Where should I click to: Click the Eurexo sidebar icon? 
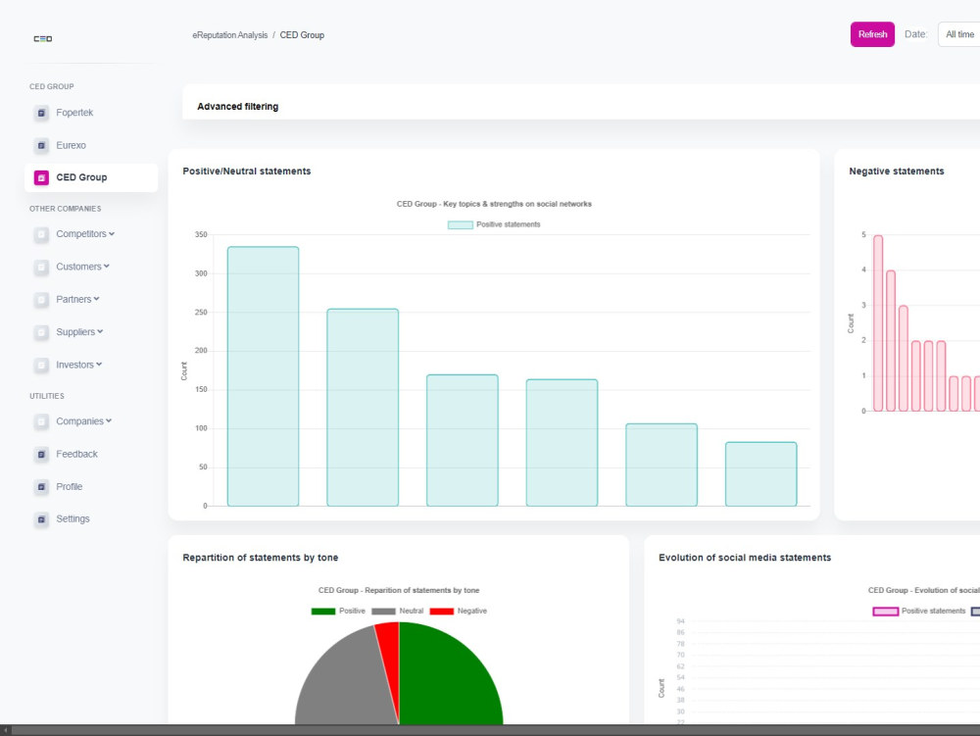(41, 146)
